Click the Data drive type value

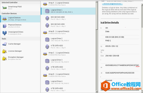(x=107, y=32)
